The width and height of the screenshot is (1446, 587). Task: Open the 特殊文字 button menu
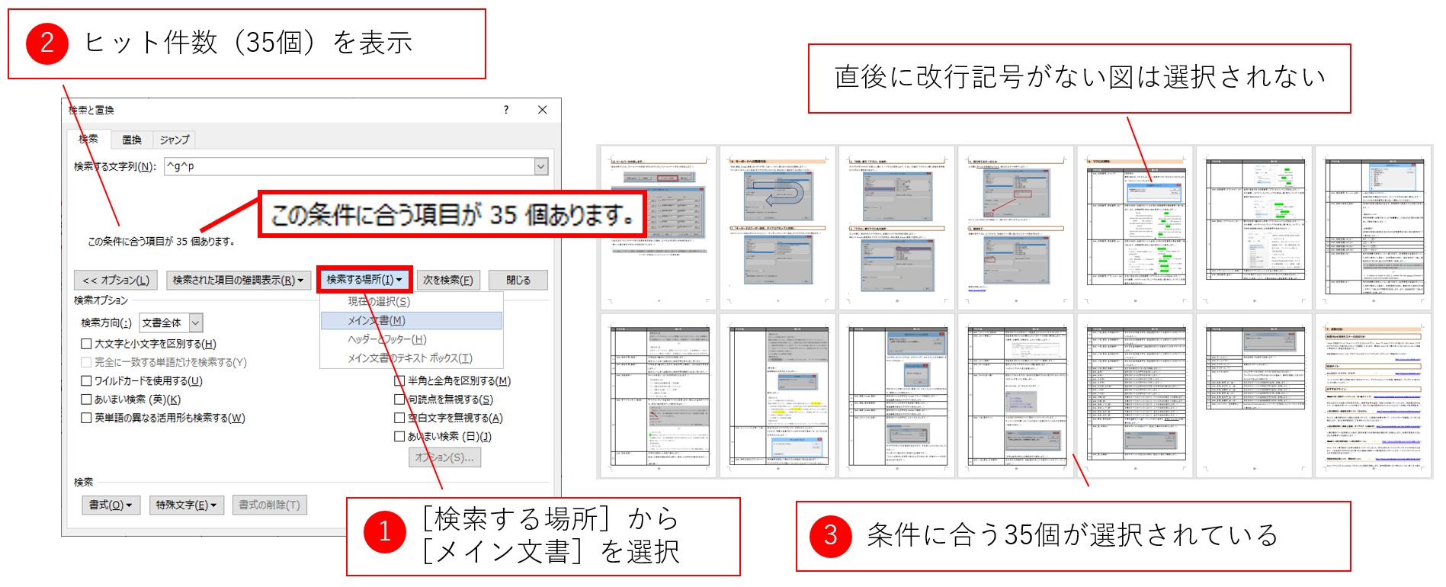(x=186, y=505)
